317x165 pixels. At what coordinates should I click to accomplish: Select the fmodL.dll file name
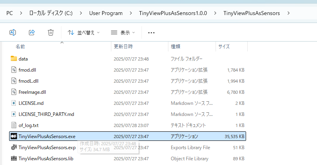[x=29, y=81]
